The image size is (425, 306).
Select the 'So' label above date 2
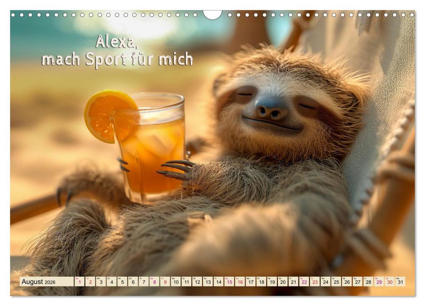tap(87, 278)
